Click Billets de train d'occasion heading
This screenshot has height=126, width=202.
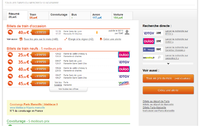(x=26, y=26)
